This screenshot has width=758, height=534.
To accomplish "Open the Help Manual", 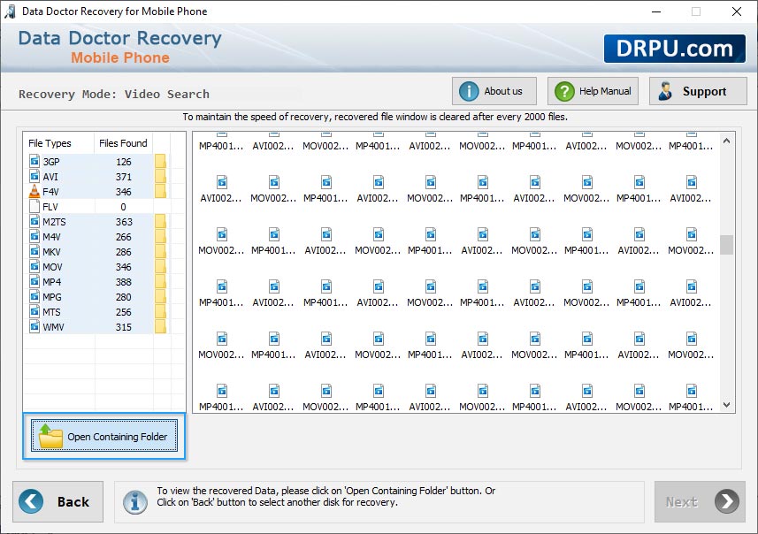I will pyautogui.click(x=593, y=91).
